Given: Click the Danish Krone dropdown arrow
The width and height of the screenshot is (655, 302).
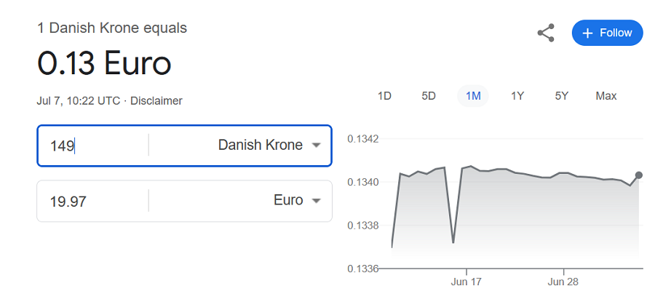Looking at the screenshot, I should (x=317, y=146).
